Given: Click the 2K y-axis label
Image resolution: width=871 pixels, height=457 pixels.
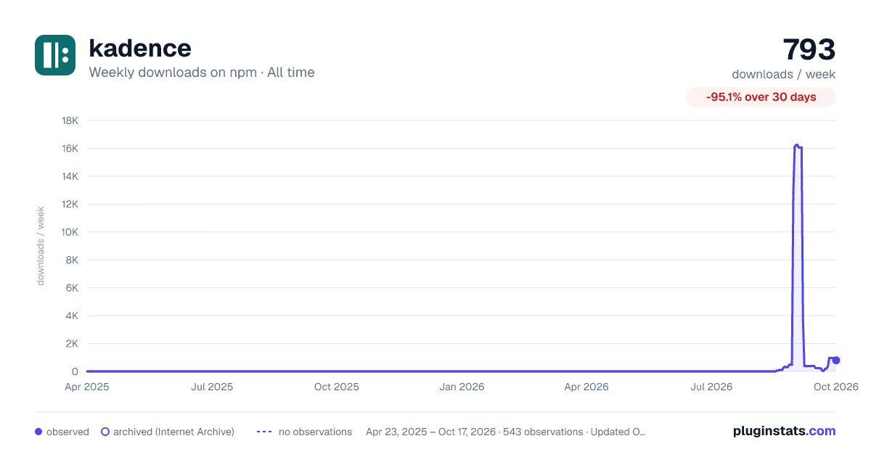Looking at the screenshot, I should pyautogui.click(x=73, y=344).
